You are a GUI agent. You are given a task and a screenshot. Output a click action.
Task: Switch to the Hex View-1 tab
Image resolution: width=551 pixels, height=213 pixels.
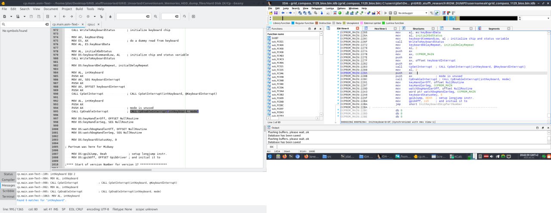click(380, 28)
